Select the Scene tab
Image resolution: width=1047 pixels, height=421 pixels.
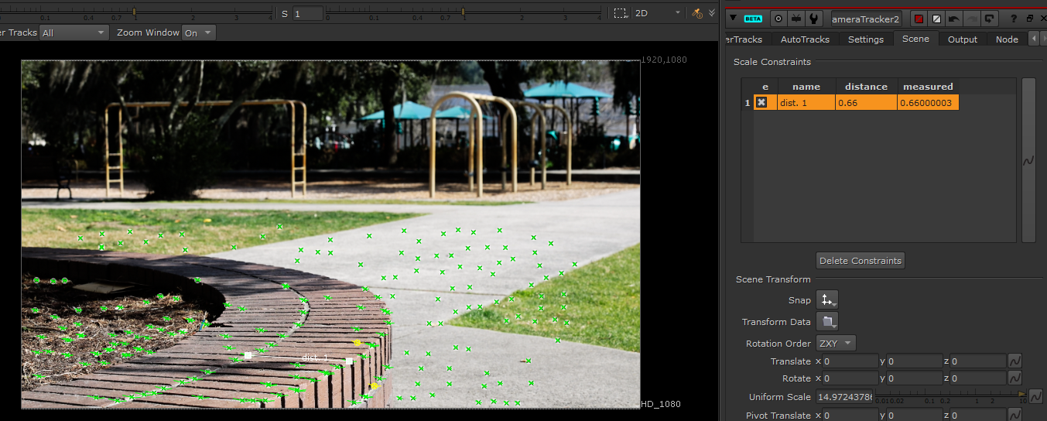(x=916, y=39)
